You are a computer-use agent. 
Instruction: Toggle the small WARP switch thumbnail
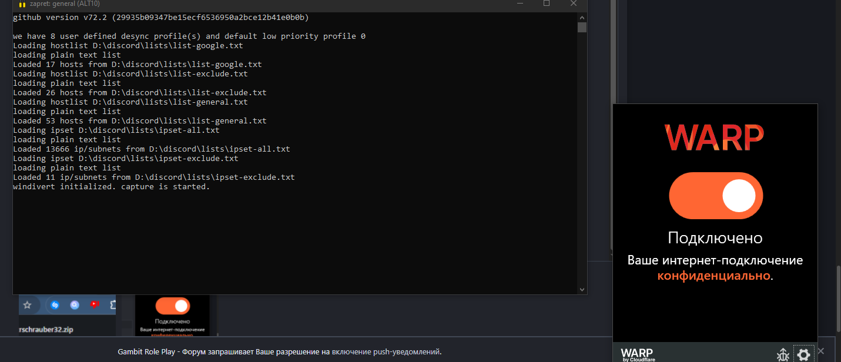pyautogui.click(x=172, y=306)
